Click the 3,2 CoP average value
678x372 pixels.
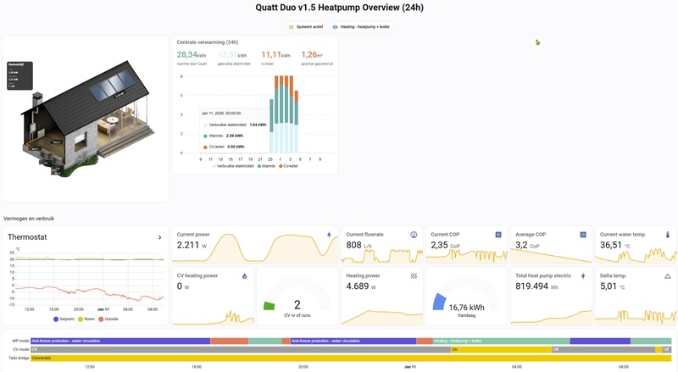pyautogui.click(x=527, y=245)
